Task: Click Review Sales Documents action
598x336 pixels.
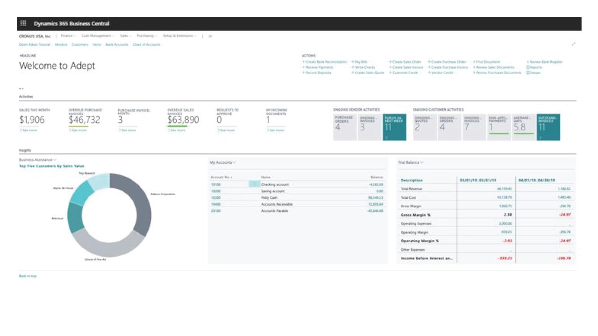Action: [x=494, y=67]
